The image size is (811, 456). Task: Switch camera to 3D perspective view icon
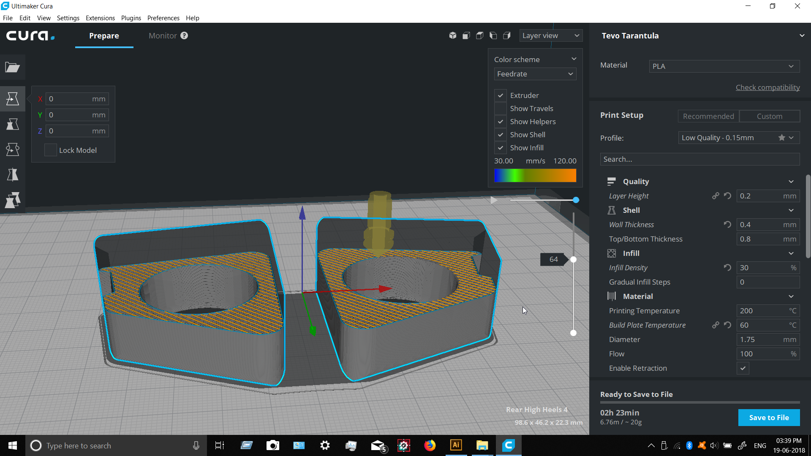(453, 35)
